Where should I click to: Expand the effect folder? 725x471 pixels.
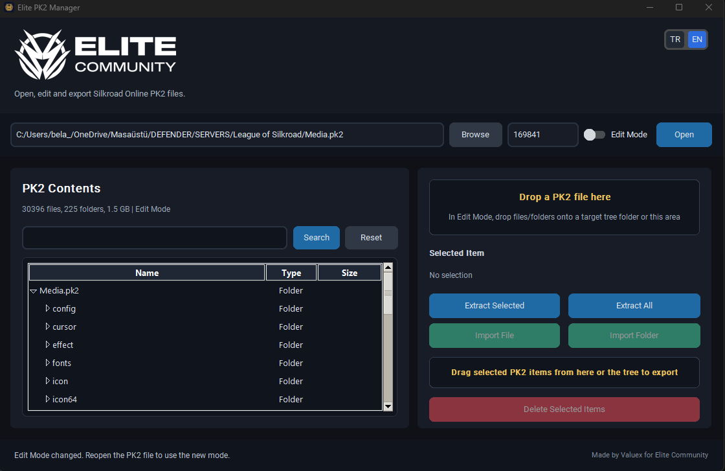tap(47, 344)
